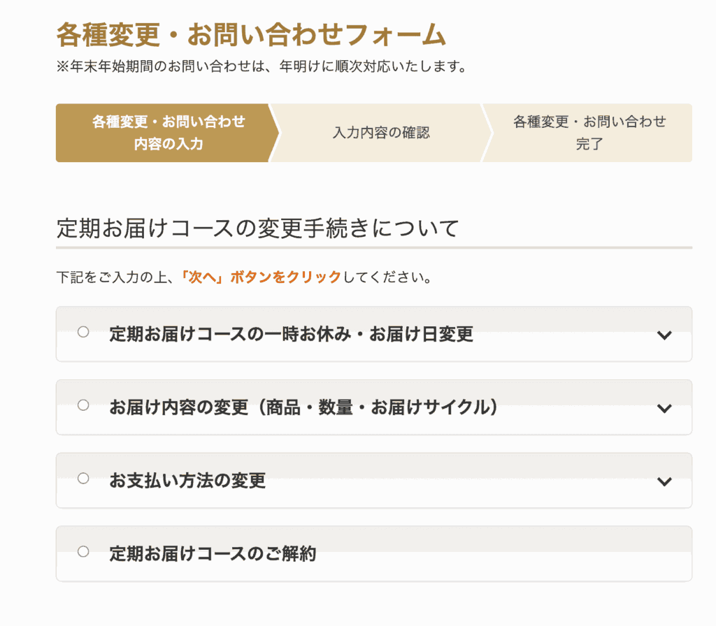Click the 入力内容の確認 step tab
716x626 pixels.
(381, 133)
